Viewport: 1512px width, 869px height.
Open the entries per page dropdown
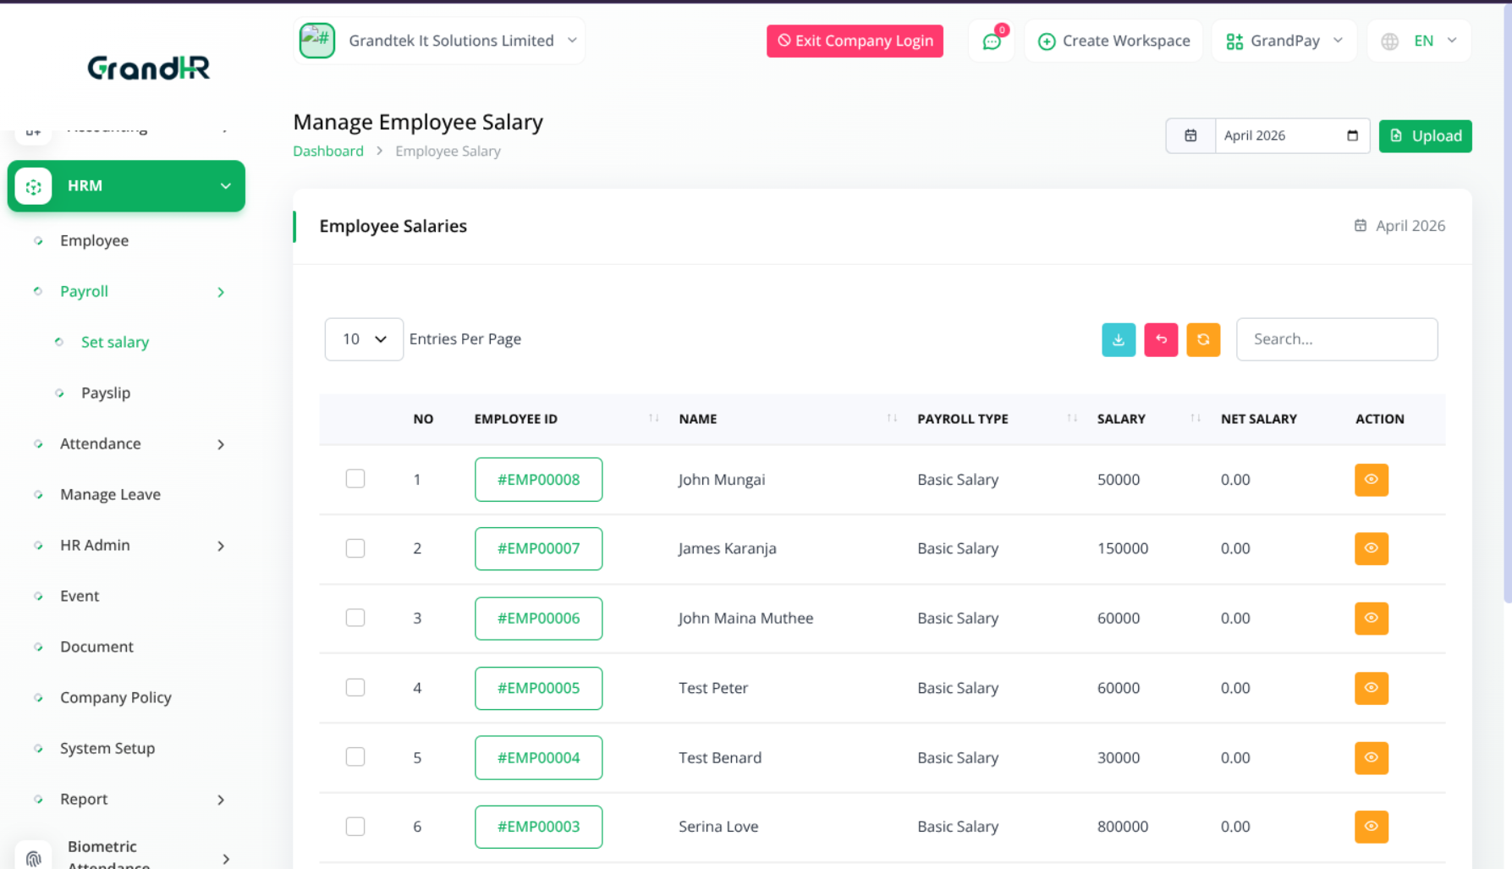coord(364,339)
